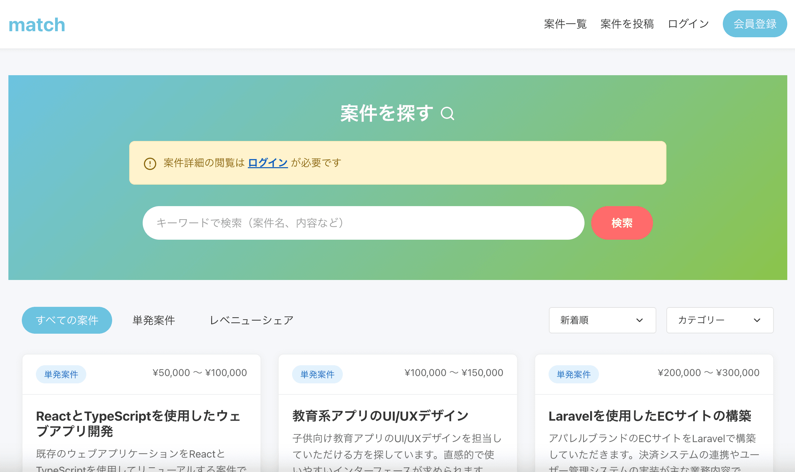
Task: Switch to the レベニューシェア tab
Action: pos(251,320)
